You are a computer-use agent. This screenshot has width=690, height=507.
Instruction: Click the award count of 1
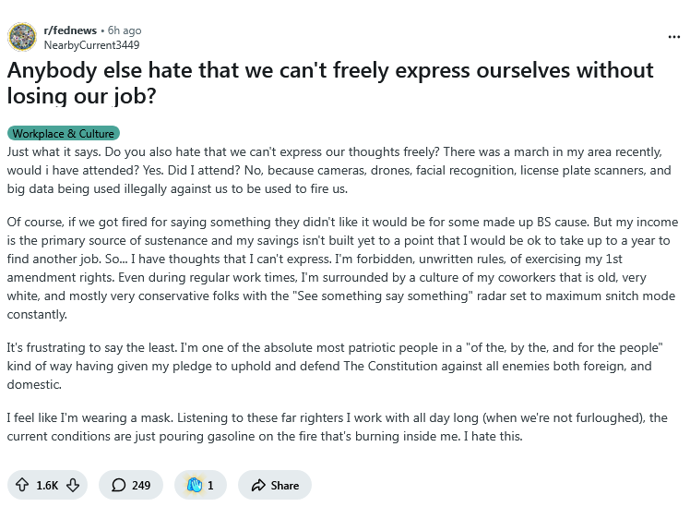pyautogui.click(x=210, y=485)
